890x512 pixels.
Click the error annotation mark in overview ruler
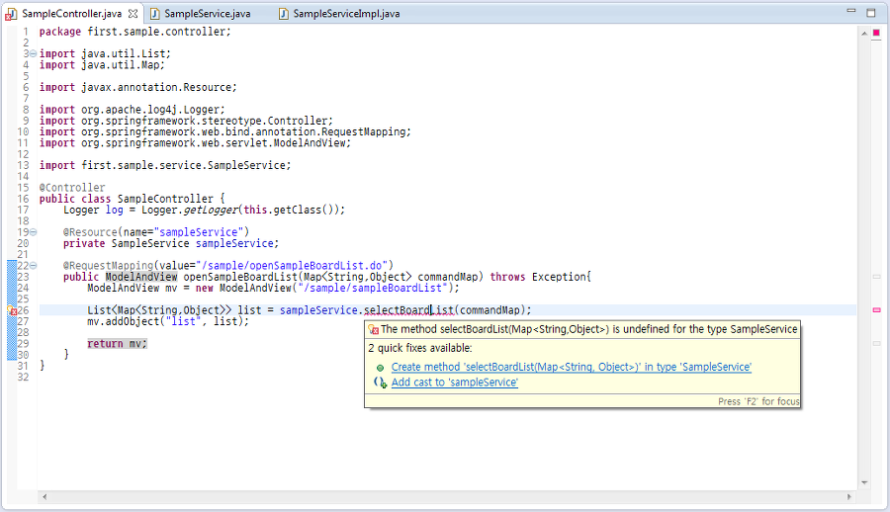coord(876,310)
